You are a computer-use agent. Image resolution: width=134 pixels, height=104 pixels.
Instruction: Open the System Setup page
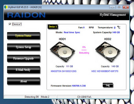(x=24, y=47)
